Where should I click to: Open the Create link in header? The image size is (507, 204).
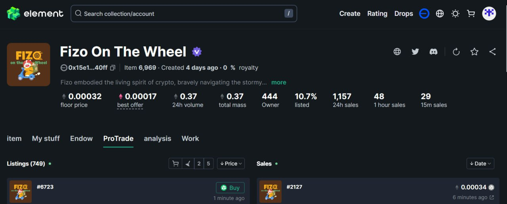coord(350,13)
